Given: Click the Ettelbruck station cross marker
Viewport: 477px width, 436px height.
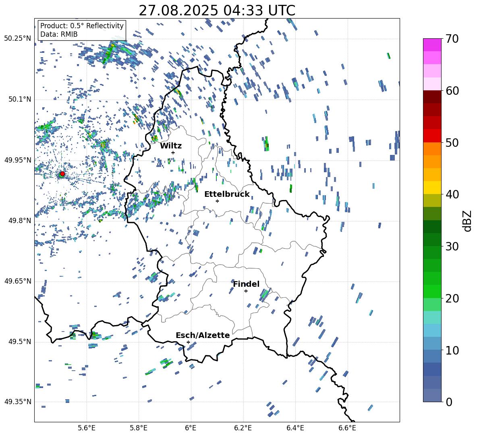Looking at the screenshot, I should [217, 201].
